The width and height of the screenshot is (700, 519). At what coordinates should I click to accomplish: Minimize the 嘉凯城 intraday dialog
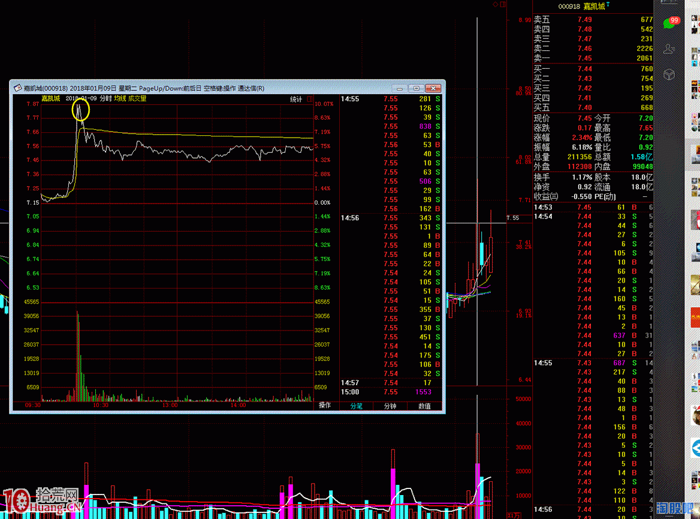pos(400,88)
